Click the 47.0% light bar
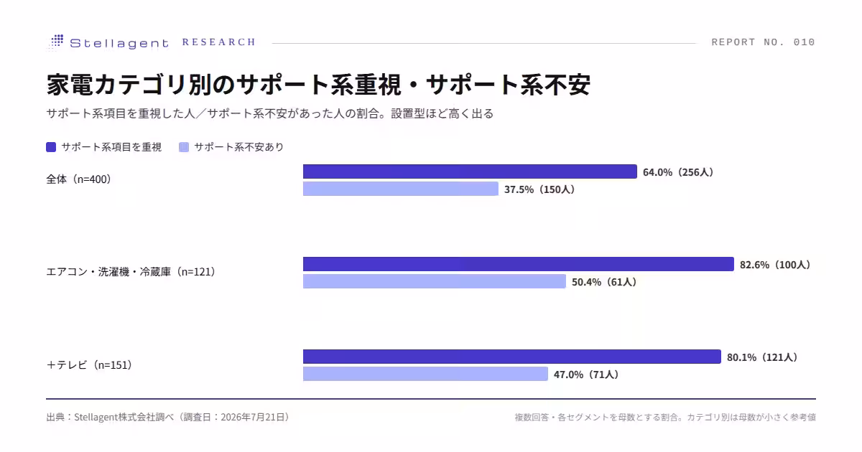 coord(426,374)
